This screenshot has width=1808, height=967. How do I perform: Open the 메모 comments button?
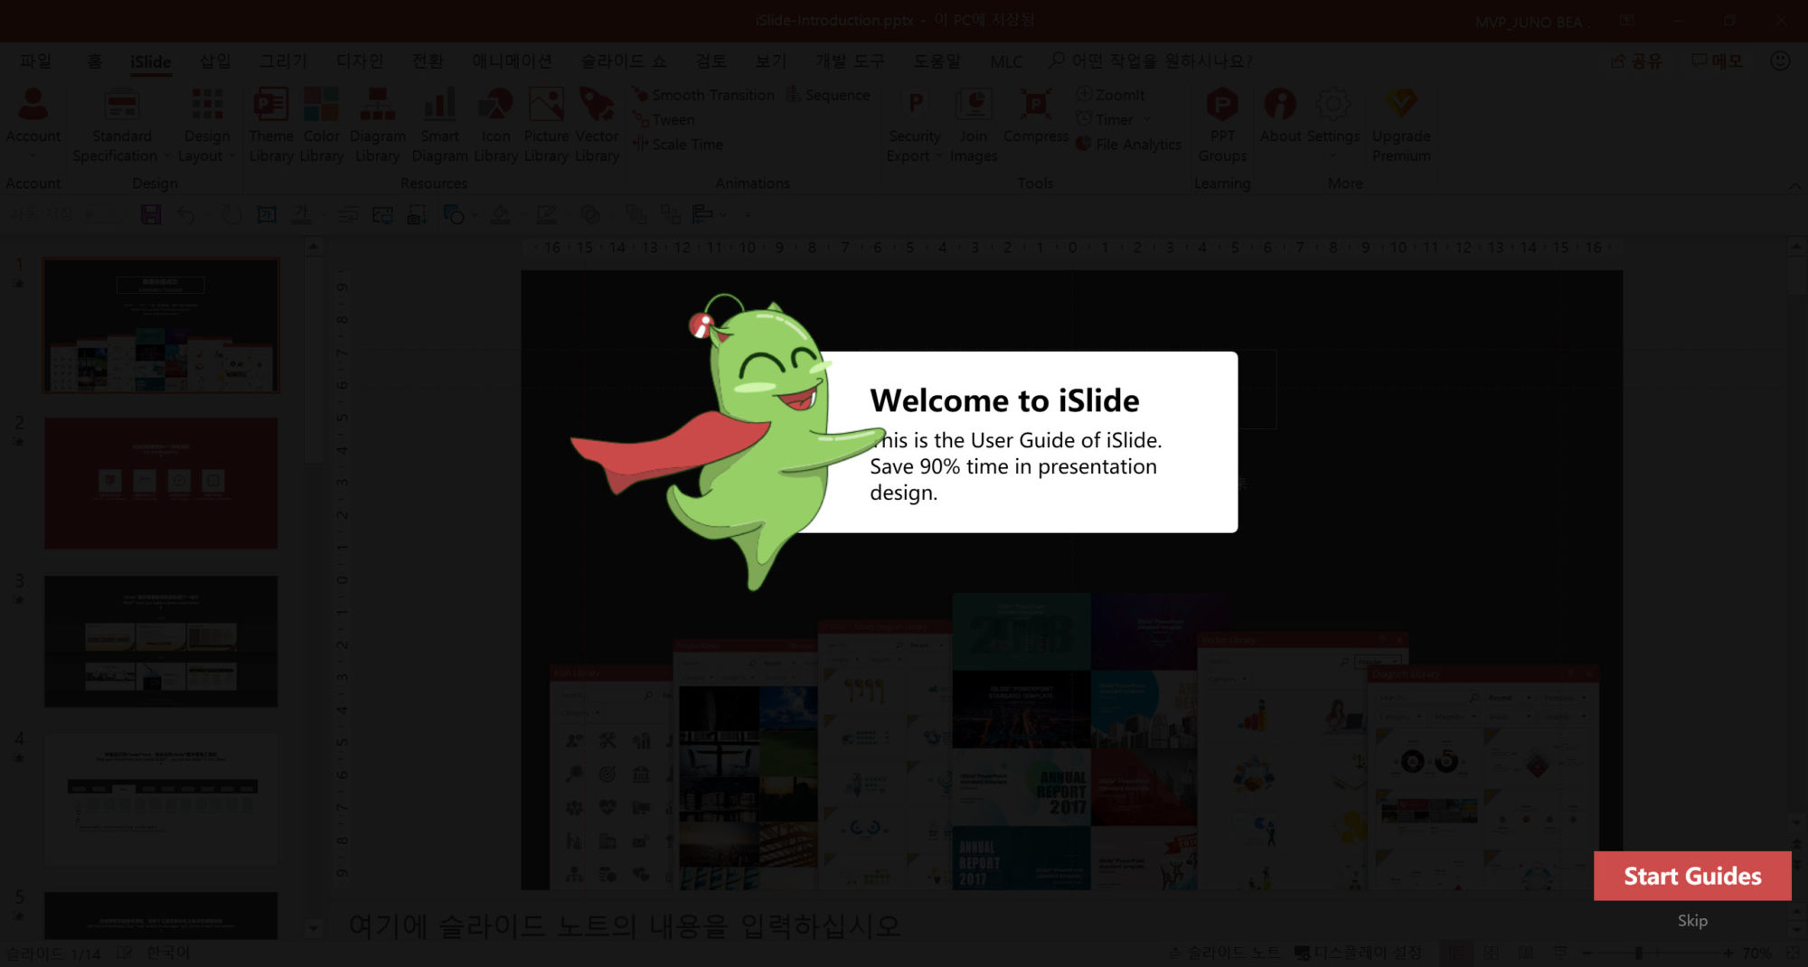coord(1717,61)
